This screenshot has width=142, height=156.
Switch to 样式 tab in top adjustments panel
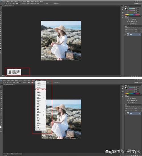pyautogui.click(x=128, y=16)
